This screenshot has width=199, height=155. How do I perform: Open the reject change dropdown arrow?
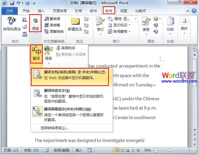tap(160, 19)
